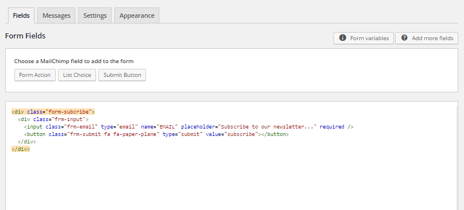Click the form-subcribe opening div line

coord(53,112)
